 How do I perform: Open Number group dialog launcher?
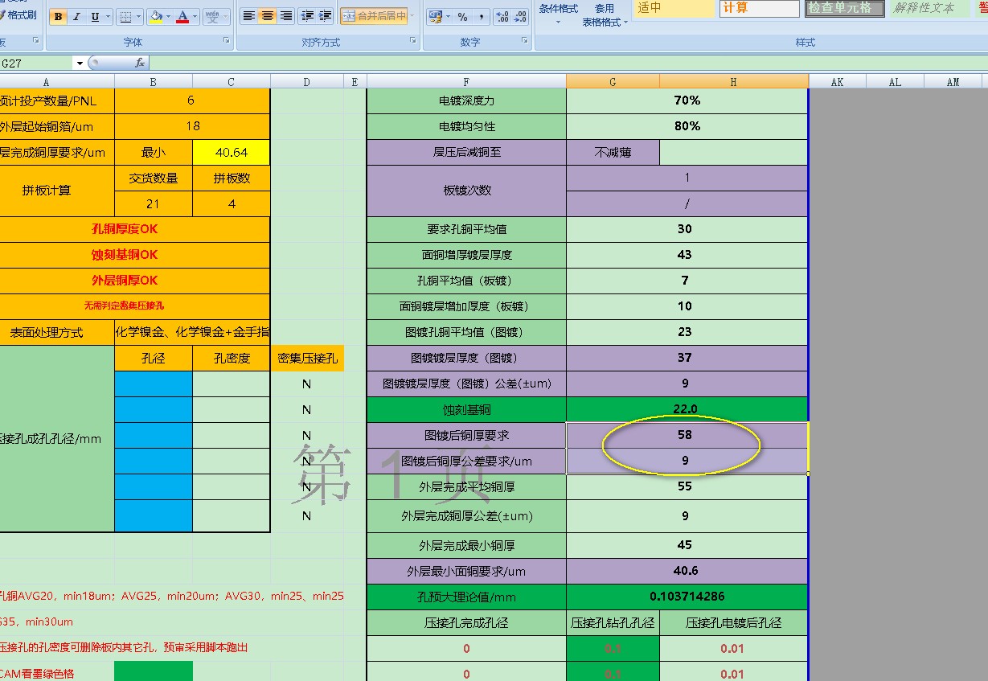(x=525, y=40)
